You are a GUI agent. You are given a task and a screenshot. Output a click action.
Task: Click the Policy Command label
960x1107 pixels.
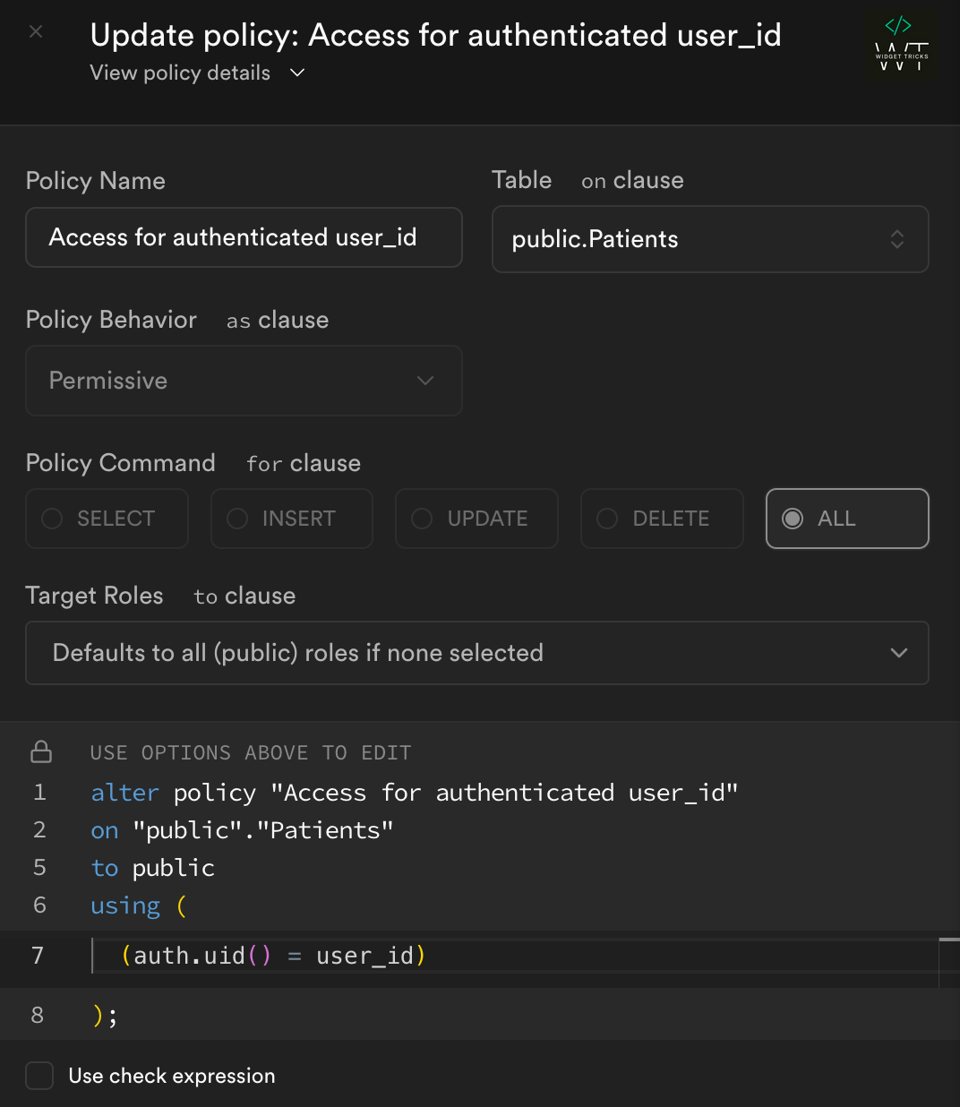click(121, 463)
